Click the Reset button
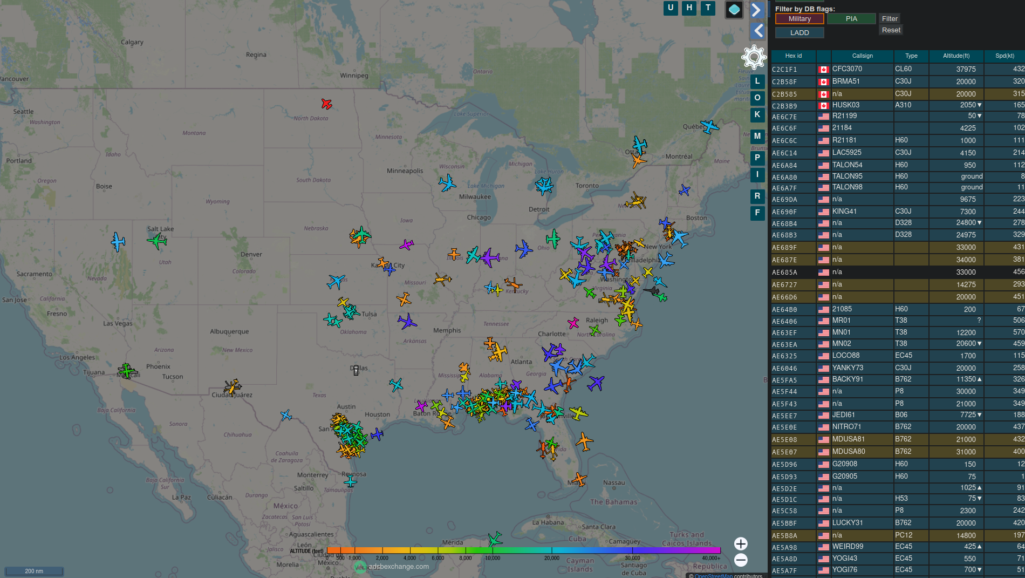The width and height of the screenshot is (1025, 578). (x=891, y=30)
